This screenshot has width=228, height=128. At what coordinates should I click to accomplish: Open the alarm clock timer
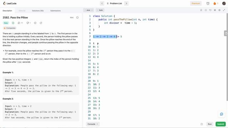[208, 3]
